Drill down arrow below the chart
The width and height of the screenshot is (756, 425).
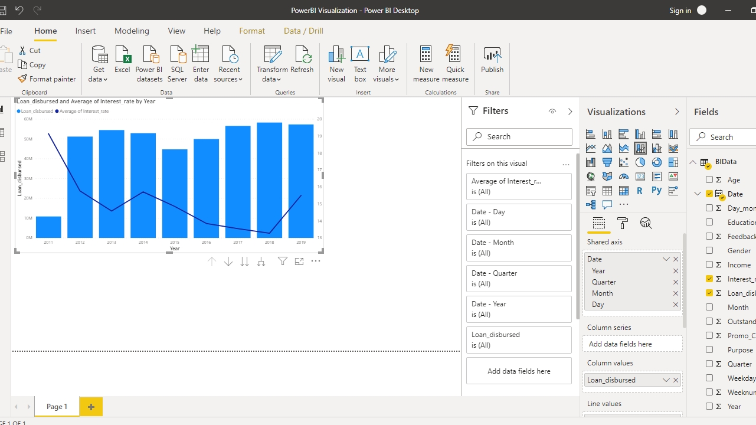pos(228,261)
